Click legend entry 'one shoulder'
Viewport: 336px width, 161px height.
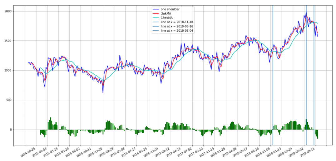coord(170,9)
